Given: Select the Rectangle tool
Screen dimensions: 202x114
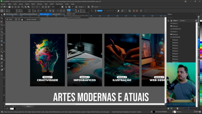Looking at the screenshot, I should click(x=2, y=35).
